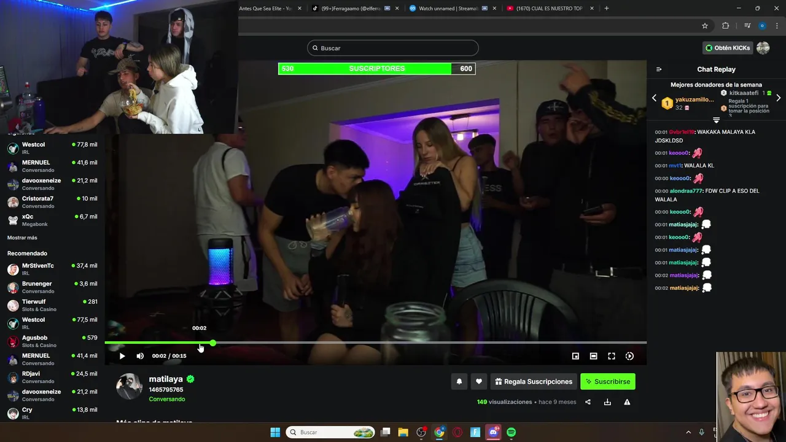Viewport: 786px width, 442px height.
Task: Open the recommended MrStivenTc channel
Action: pyautogui.click(x=52, y=269)
